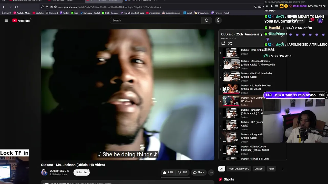Open real all-time high subs bookmark
Viewport: 328px width, 184px height.
132,13
